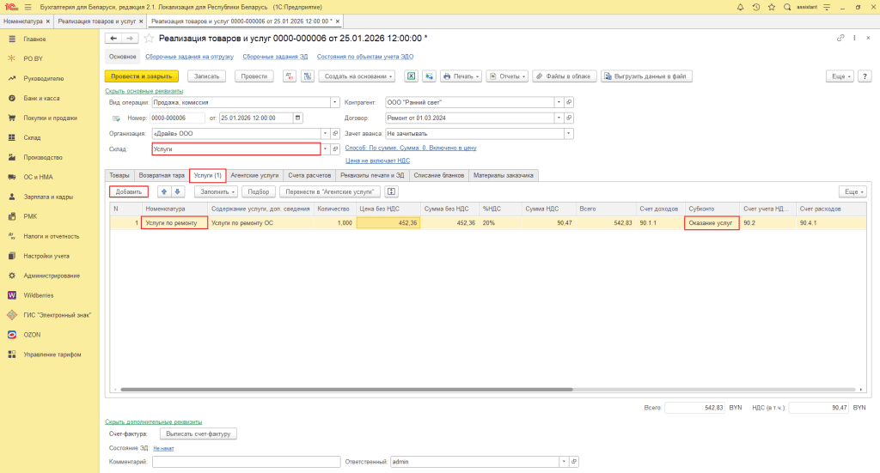880x473 pixels.
Task: Click the green Excel spreadsheet icon
Action: (411, 76)
